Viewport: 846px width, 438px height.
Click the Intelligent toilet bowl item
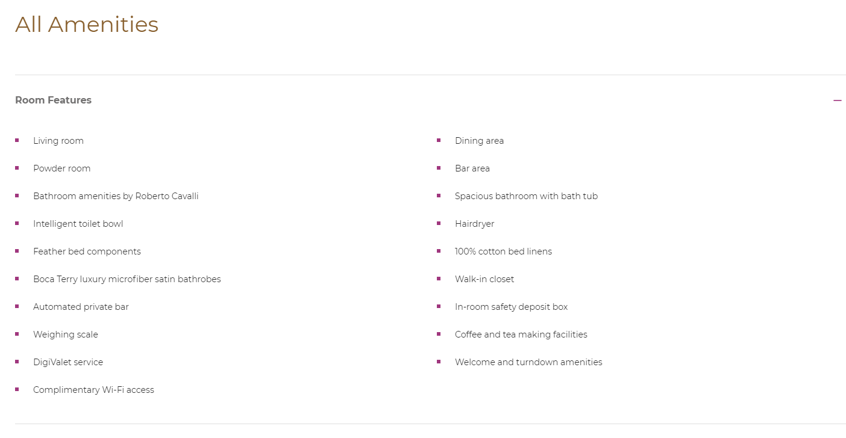click(x=78, y=224)
